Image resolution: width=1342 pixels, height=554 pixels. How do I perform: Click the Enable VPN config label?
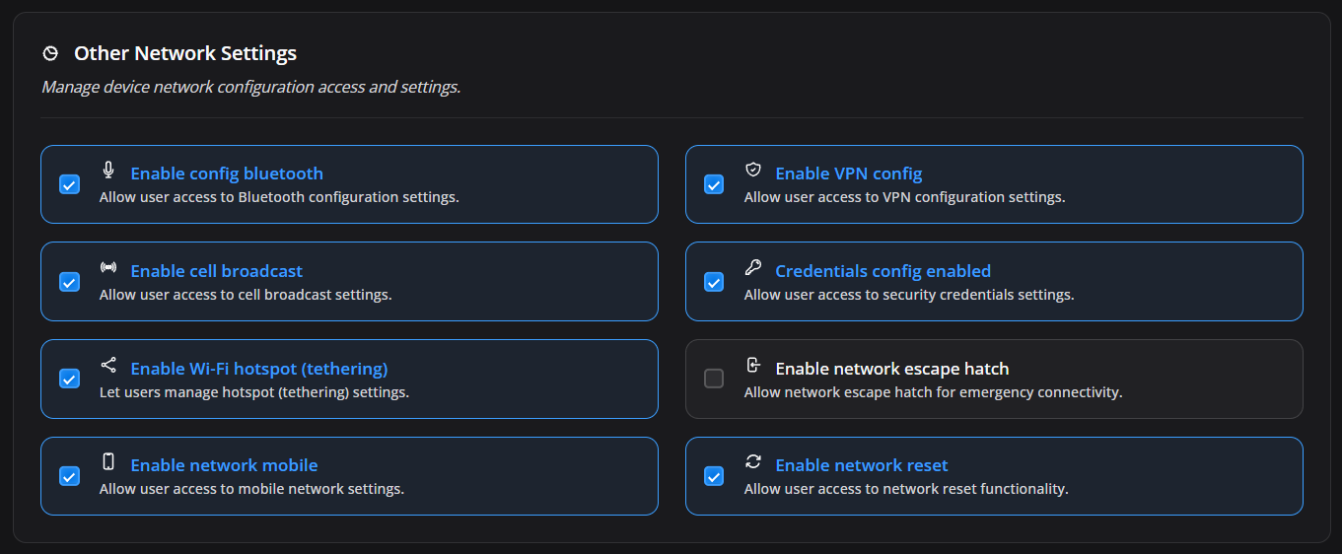849,173
